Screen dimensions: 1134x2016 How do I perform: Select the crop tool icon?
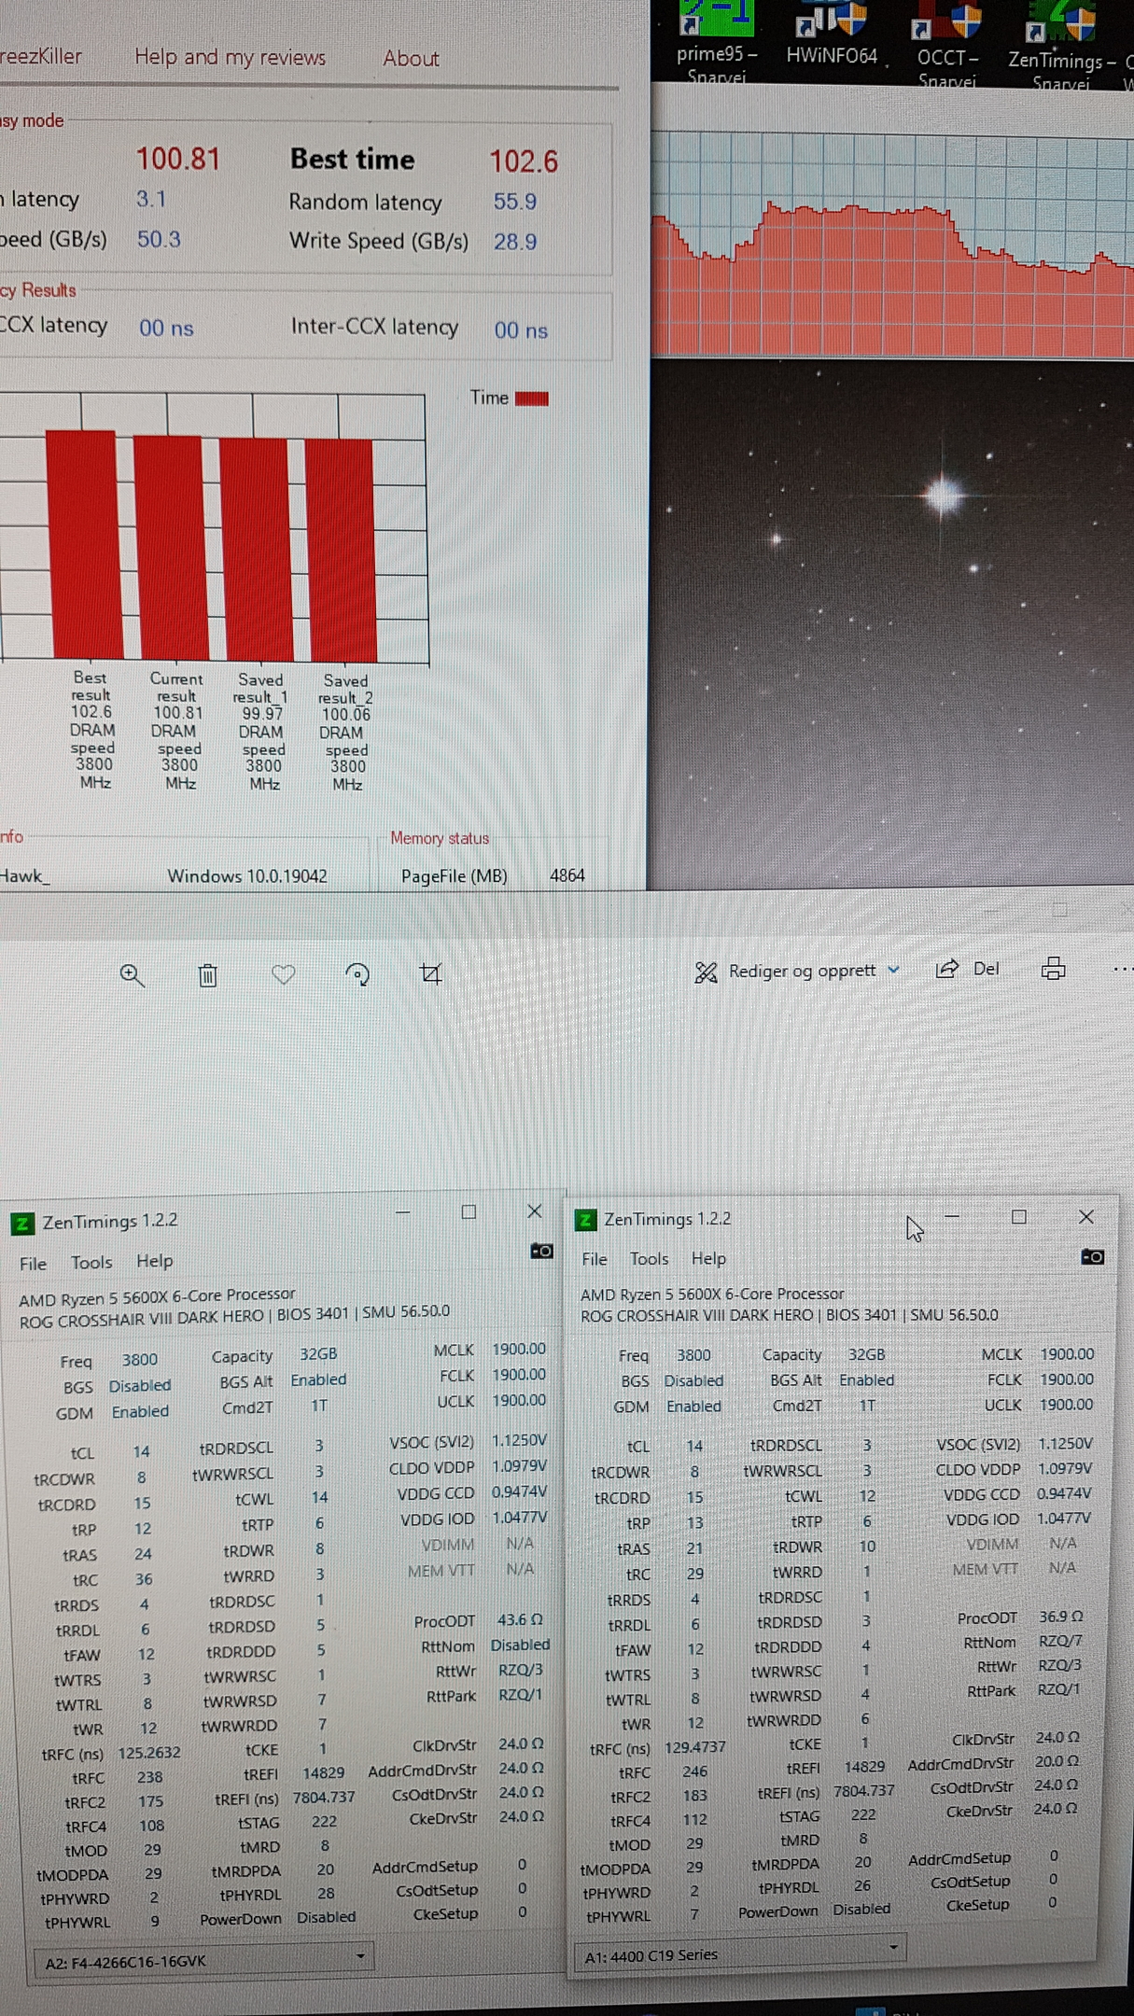430,974
